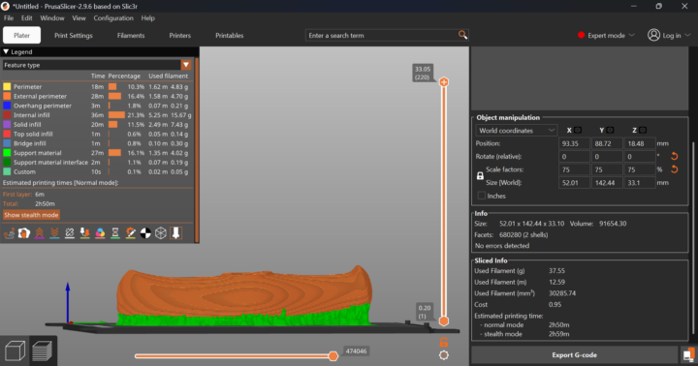Toggle the vertical layer slider lock
Image resolution: width=698 pixels, height=366 pixels.
pyautogui.click(x=443, y=342)
